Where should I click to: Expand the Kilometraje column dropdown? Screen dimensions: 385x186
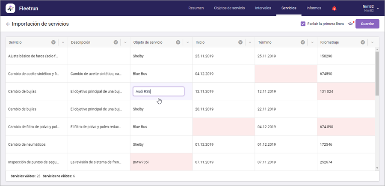(372, 42)
